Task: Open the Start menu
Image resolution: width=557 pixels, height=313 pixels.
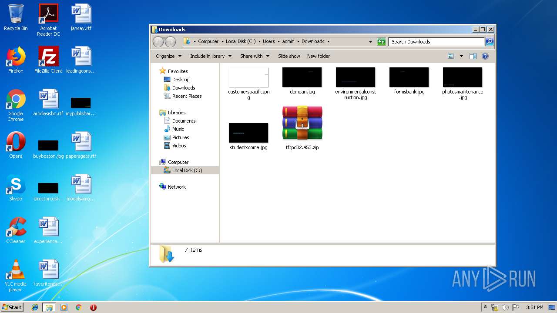Action: click(12, 307)
